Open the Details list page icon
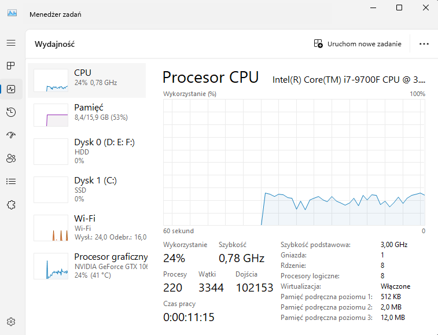 [10, 181]
